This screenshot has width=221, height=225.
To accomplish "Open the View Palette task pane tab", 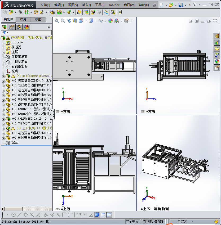I will coord(217,55).
